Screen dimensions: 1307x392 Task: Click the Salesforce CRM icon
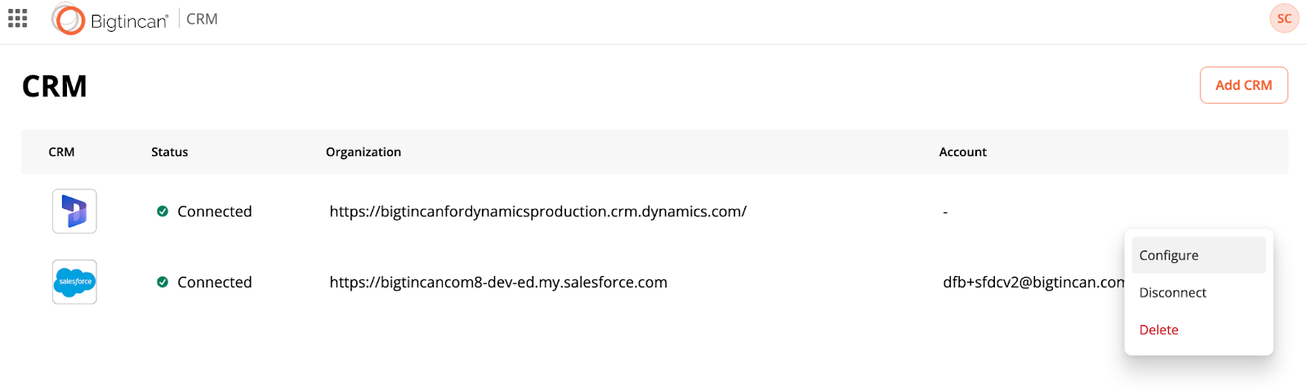[x=74, y=282]
